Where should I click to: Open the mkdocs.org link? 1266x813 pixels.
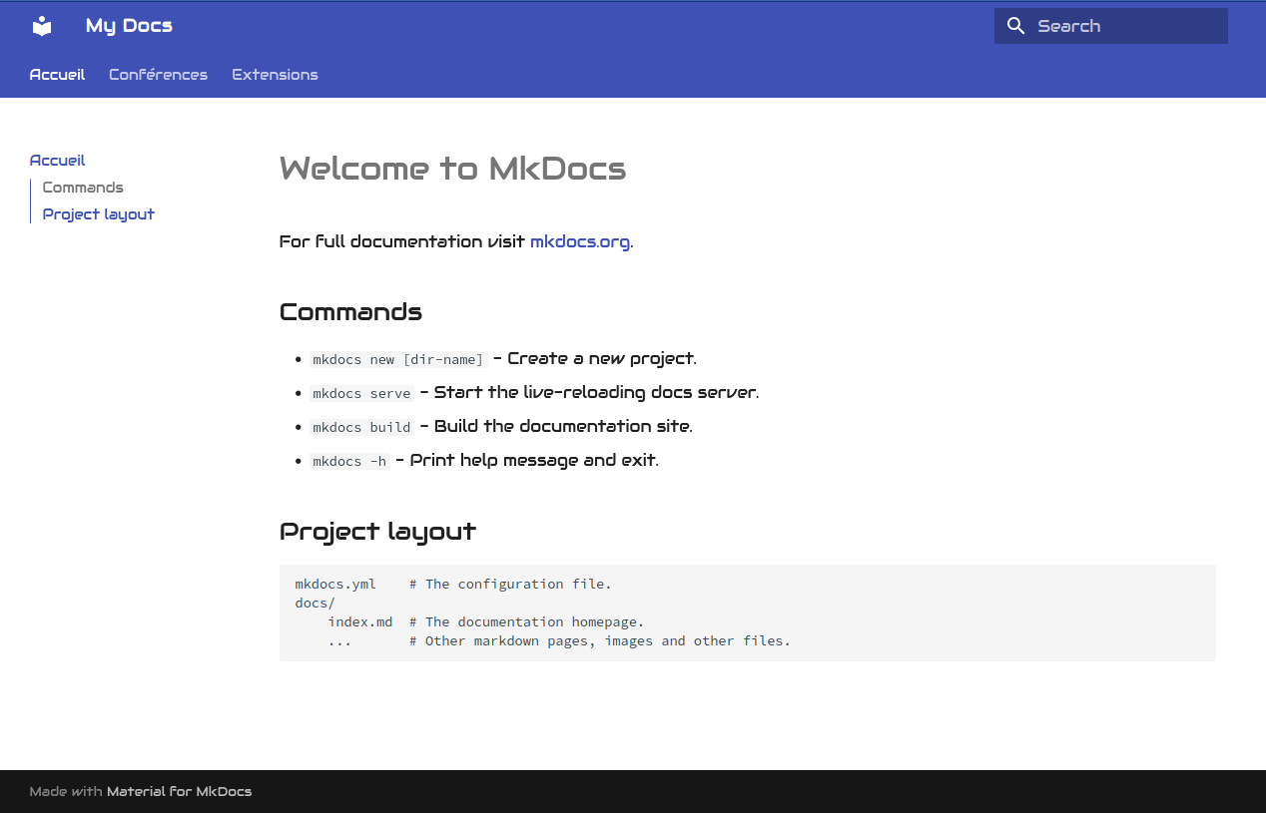[x=579, y=241]
